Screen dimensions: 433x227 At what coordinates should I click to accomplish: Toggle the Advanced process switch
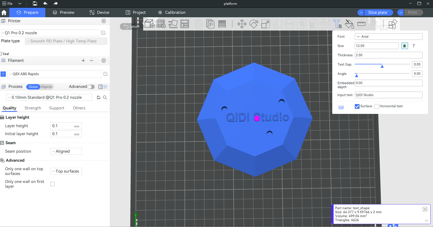[x=91, y=87]
